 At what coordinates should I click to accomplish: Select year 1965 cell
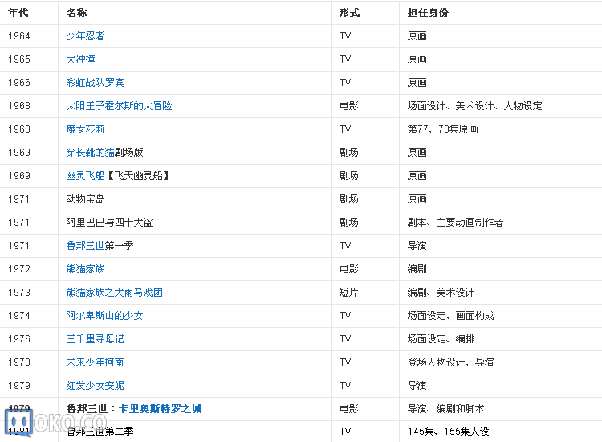point(19,59)
